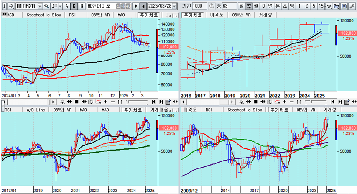
Task: Open the stock code 010620 dropdown
Action: pos(40,6)
